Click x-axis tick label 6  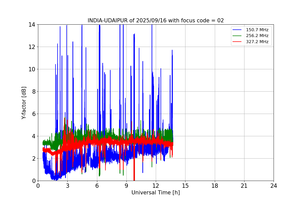[x=97, y=186]
